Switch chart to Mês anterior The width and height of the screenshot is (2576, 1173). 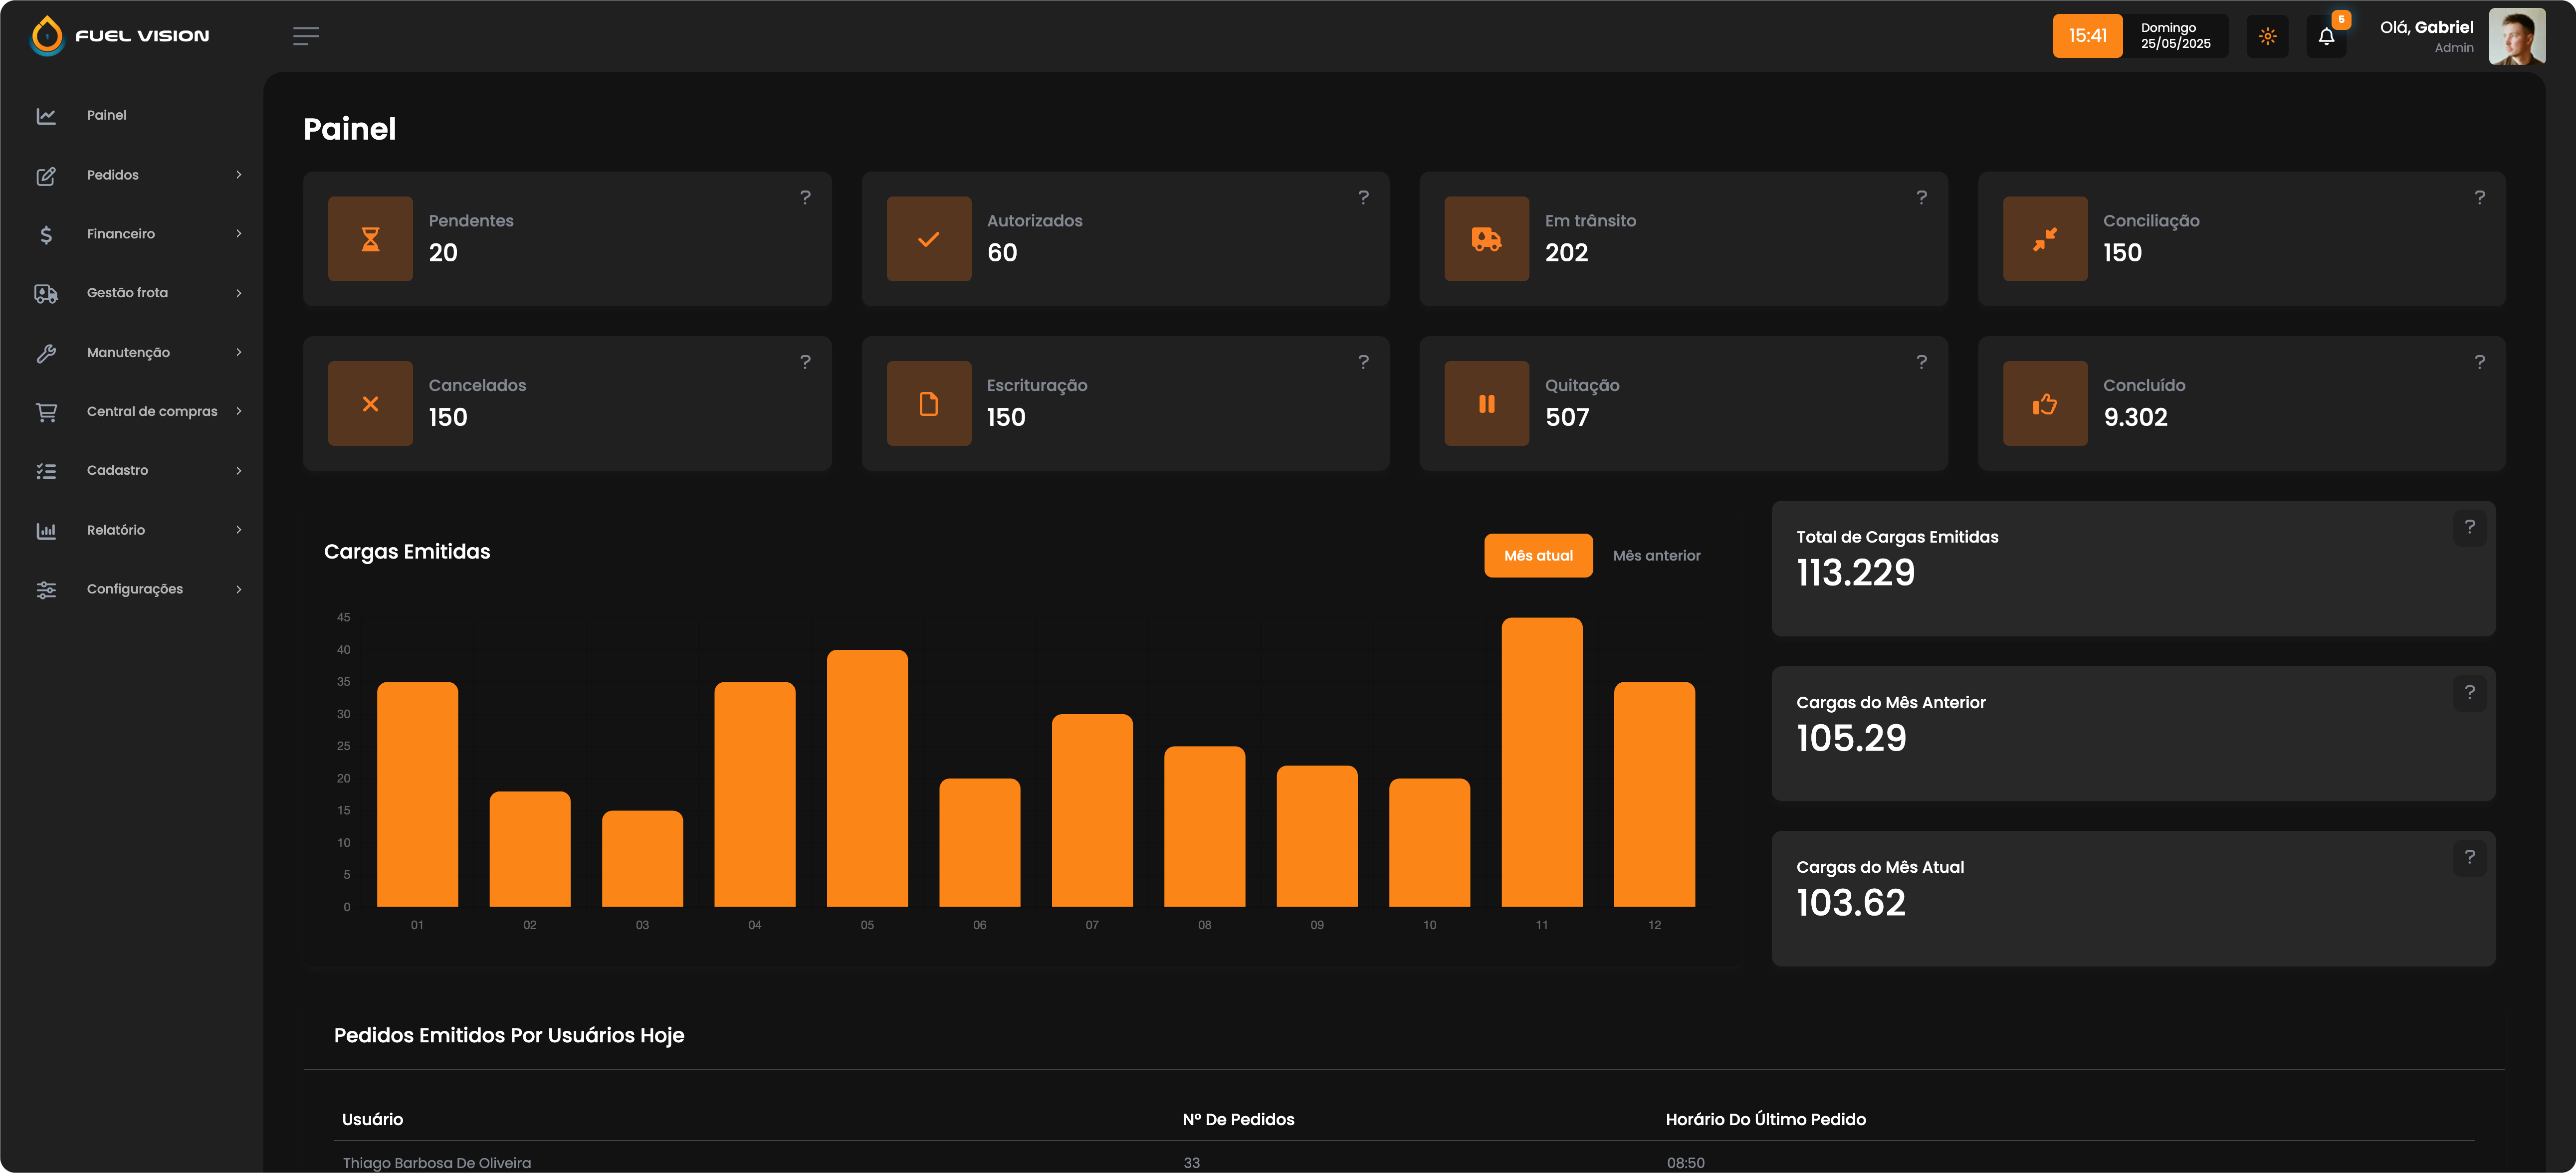click(1656, 556)
